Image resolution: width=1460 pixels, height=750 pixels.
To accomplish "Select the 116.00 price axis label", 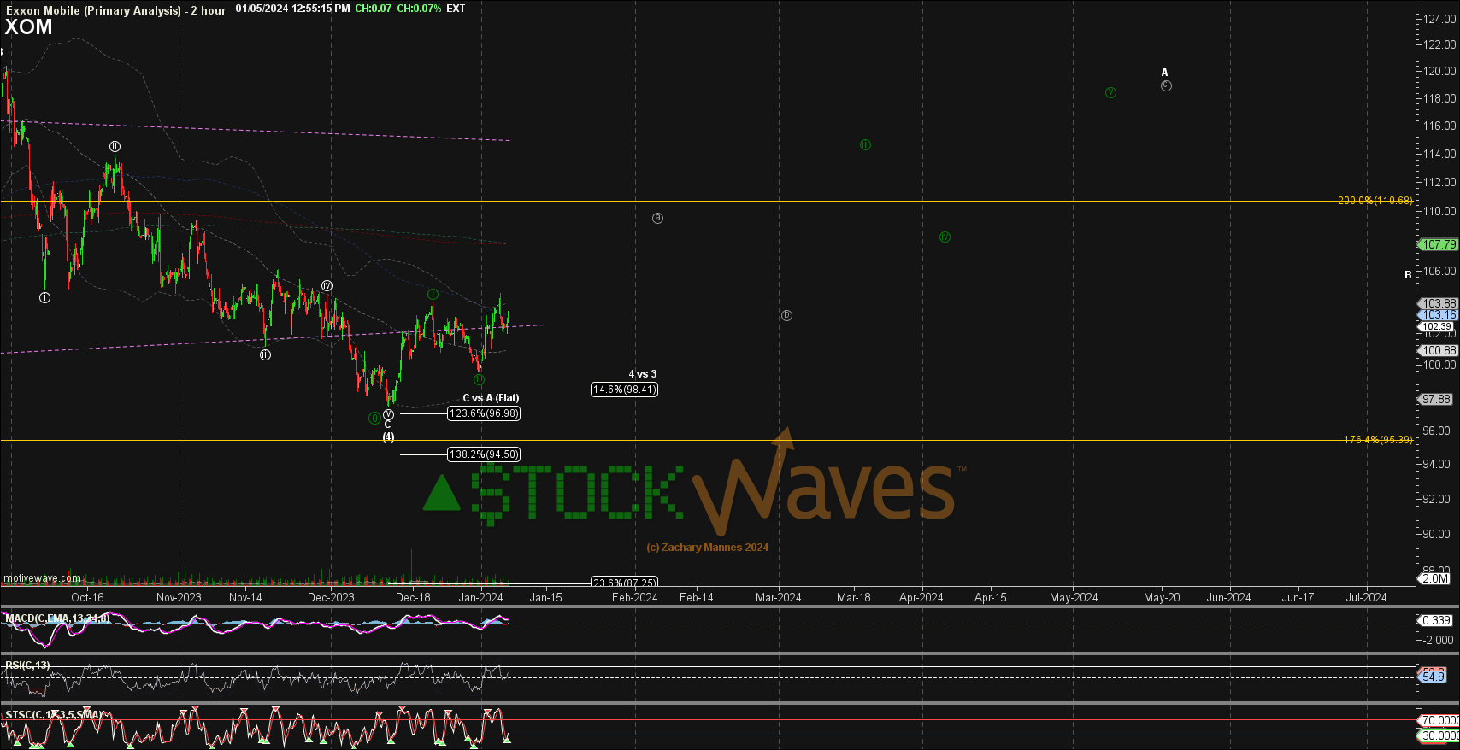I will point(1439,126).
